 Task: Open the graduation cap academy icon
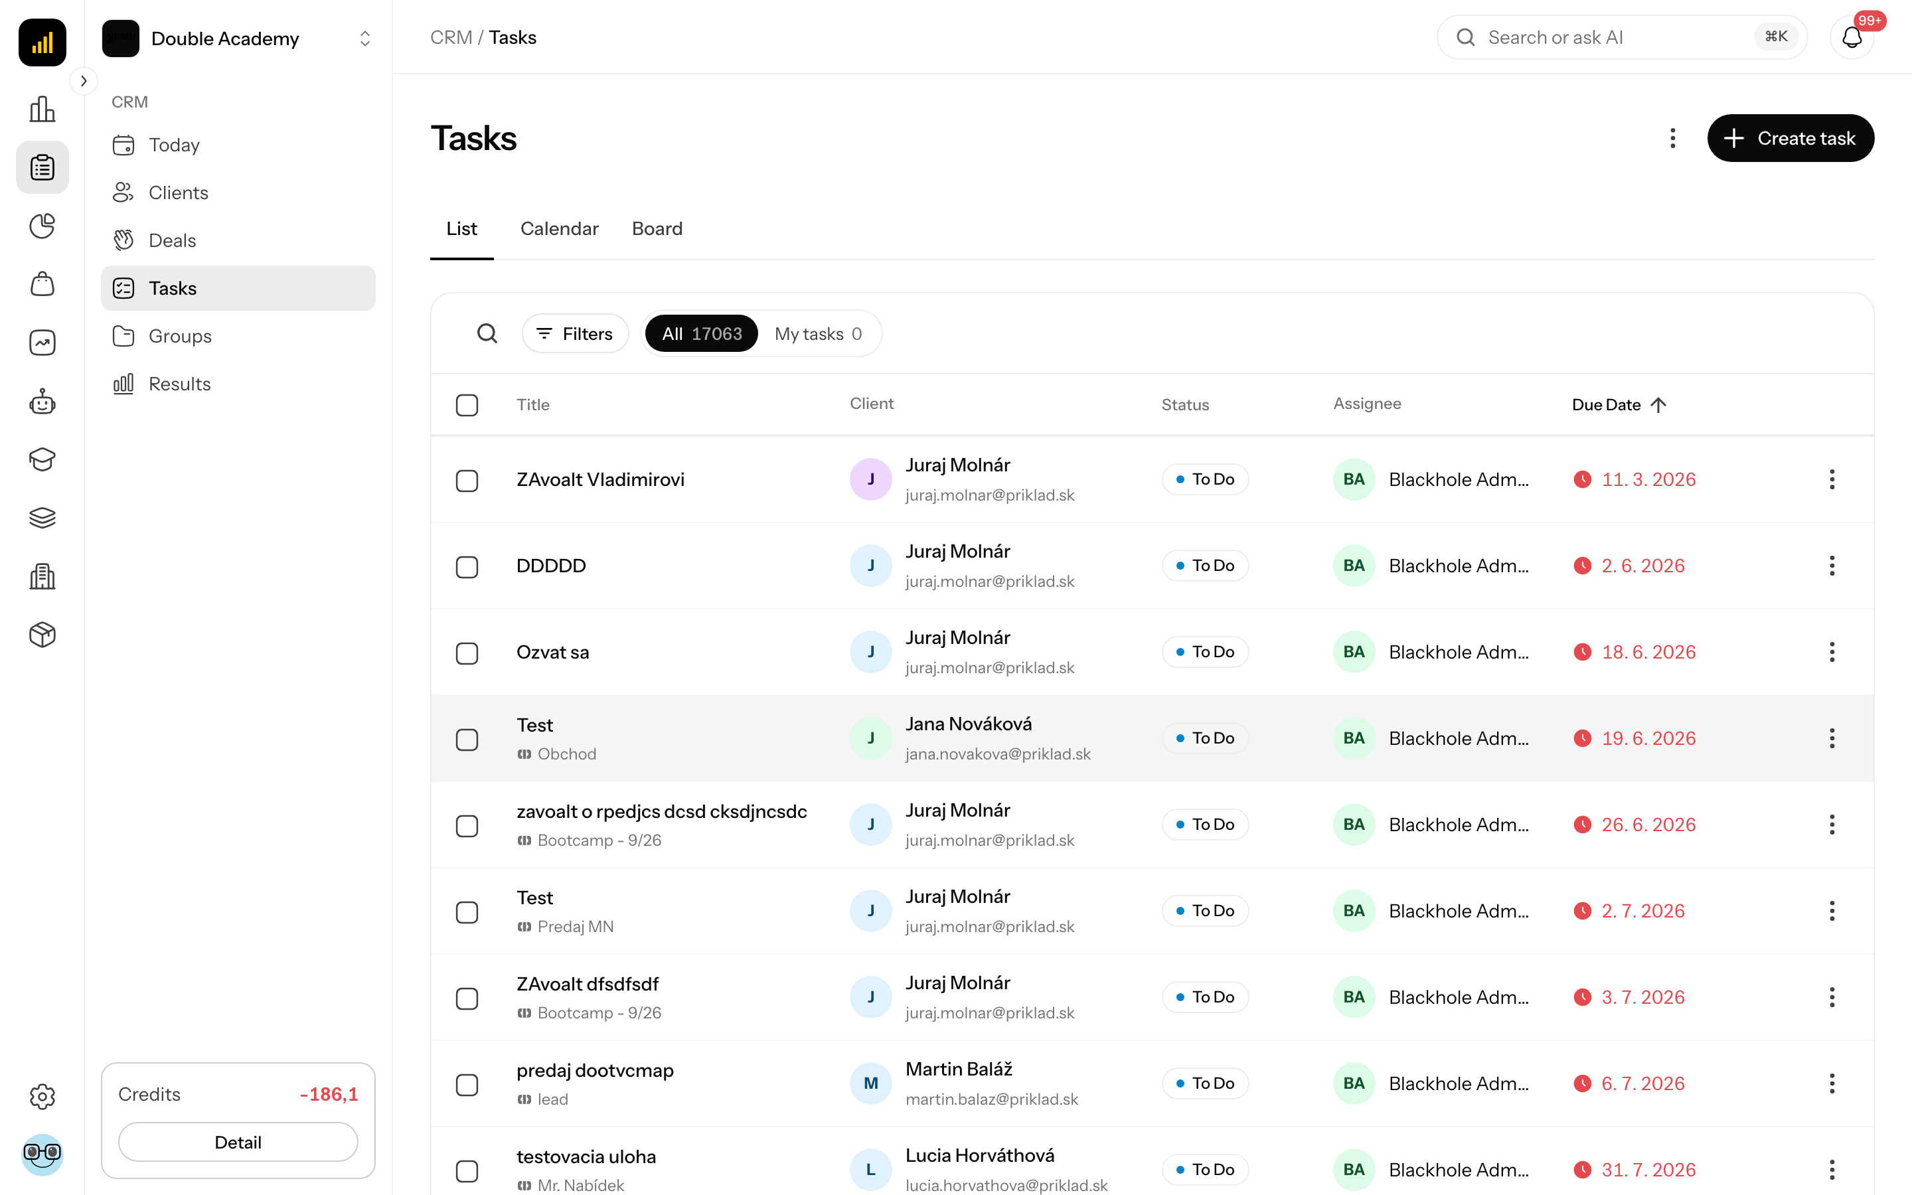click(x=42, y=459)
